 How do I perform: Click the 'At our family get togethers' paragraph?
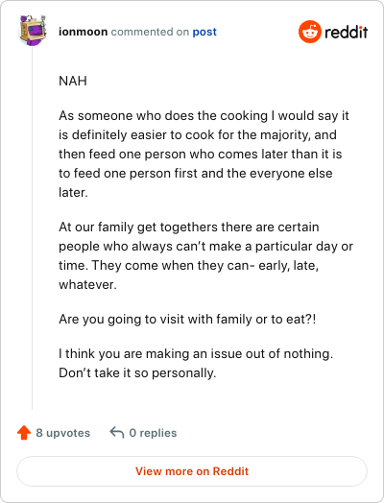click(205, 255)
